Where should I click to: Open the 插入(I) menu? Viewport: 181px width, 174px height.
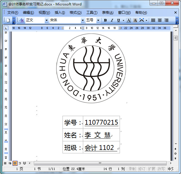click(x=60, y=13)
